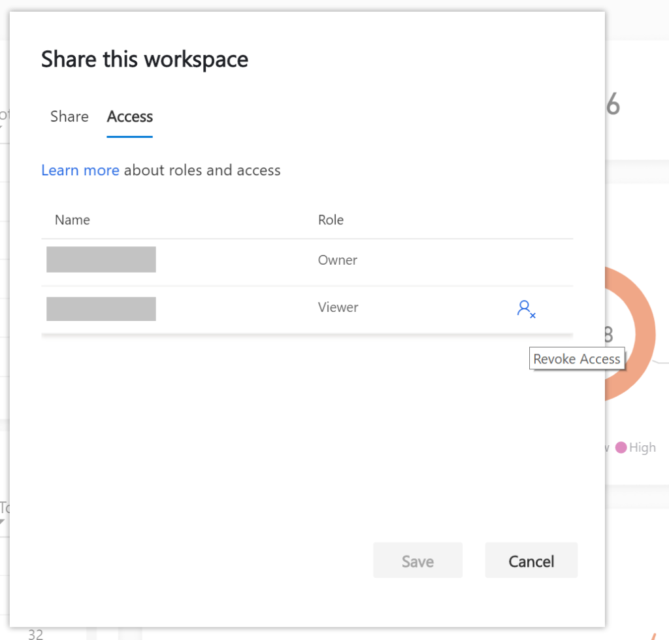
Task: Stay on the Access tab
Action: pos(129,116)
